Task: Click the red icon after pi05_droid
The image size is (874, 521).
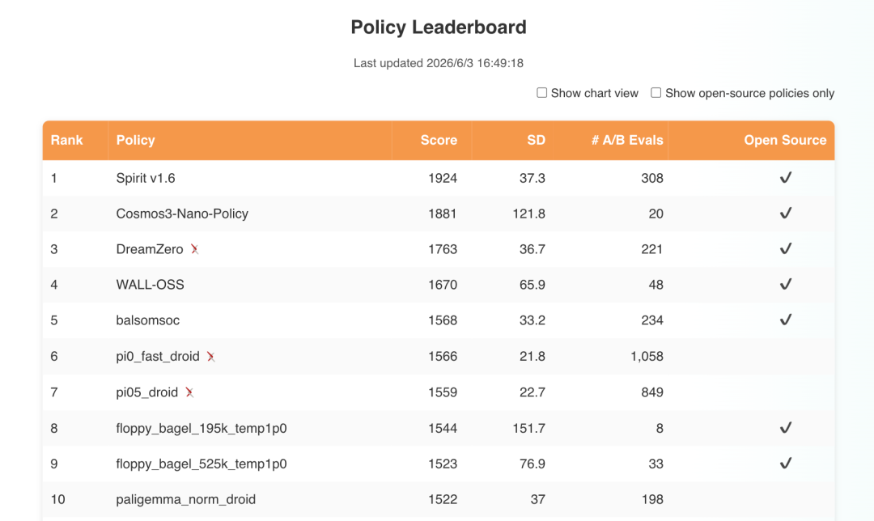Action: pyautogui.click(x=189, y=392)
